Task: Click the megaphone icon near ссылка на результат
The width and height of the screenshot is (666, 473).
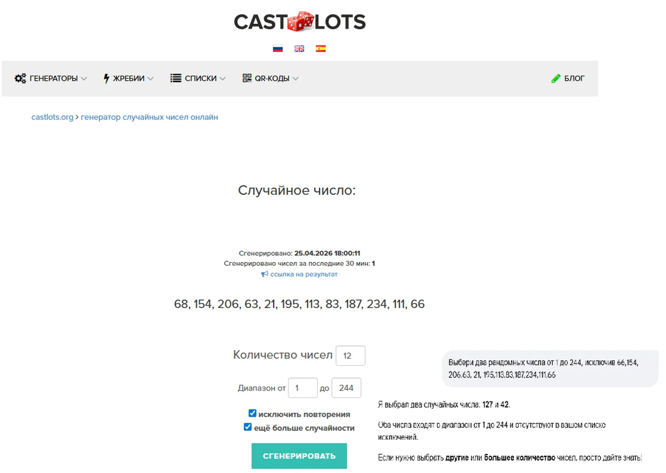Action: click(265, 274)
